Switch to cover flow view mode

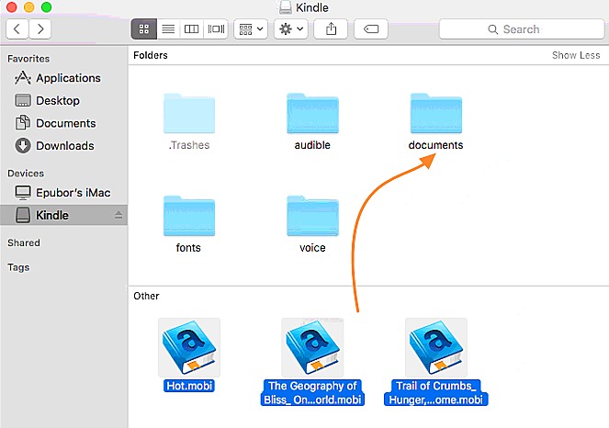tap(216, 29)
